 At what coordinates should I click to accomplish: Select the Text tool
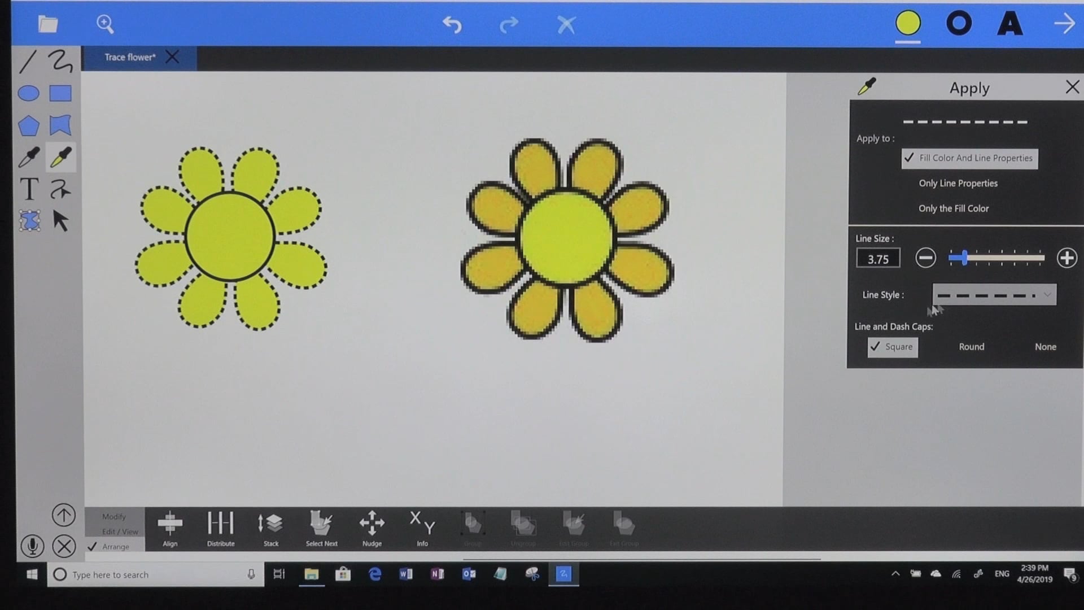pyautogui.click(x=28, y=189)
